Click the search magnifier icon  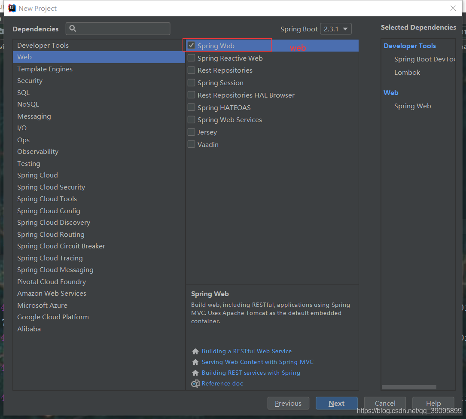pyautogui.click(x=73, y=28)
